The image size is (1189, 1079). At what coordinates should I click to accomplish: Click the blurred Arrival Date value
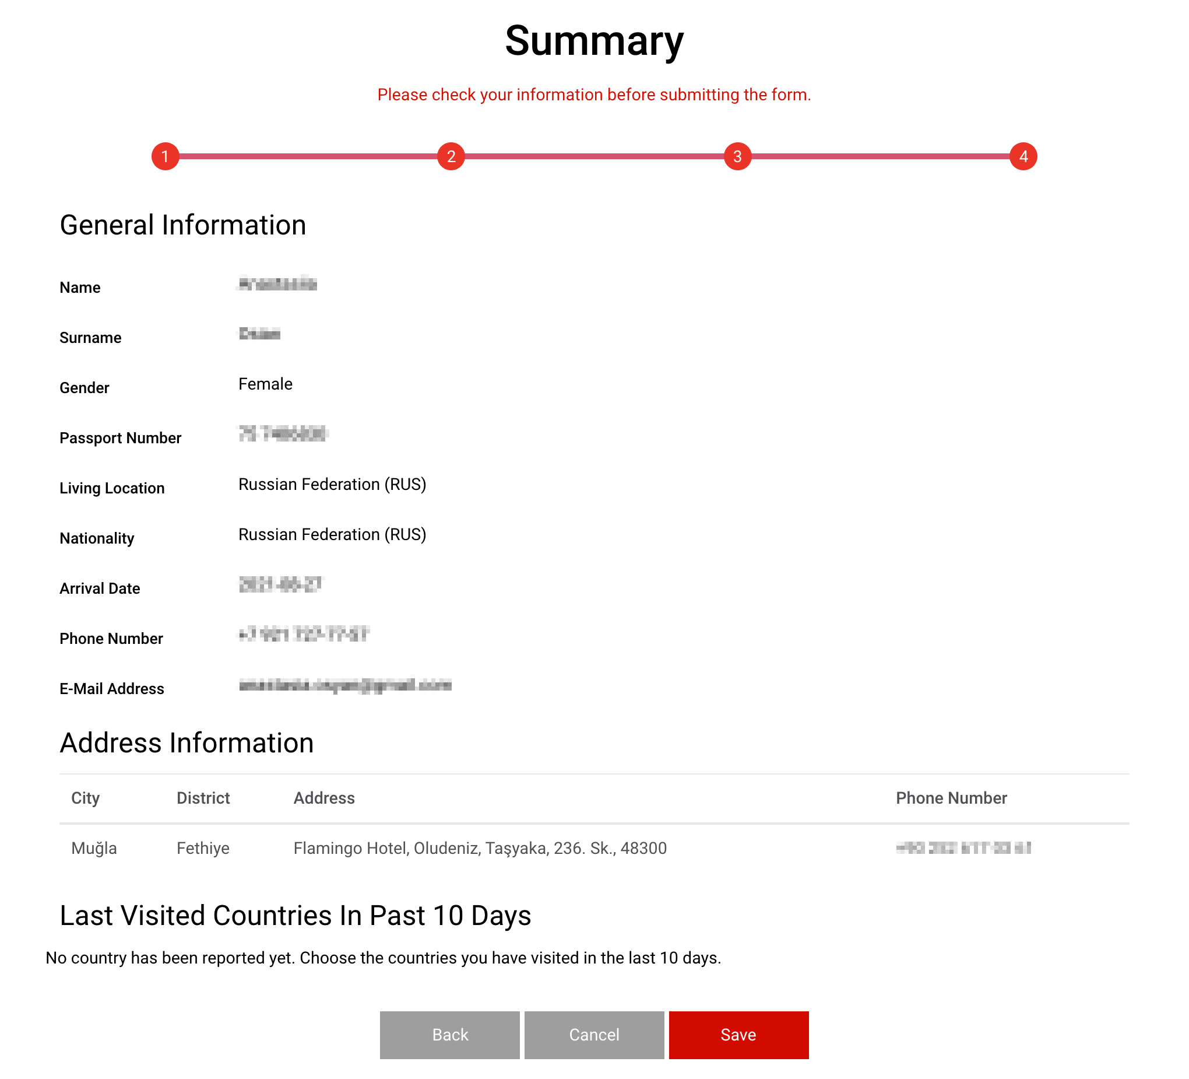281,585
